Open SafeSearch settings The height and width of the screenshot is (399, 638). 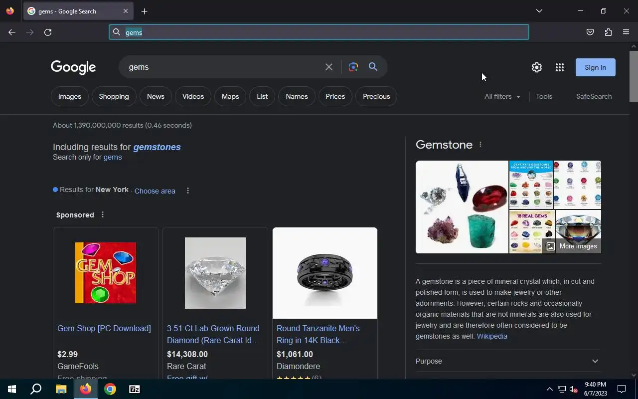pyautogui.click(x=594, y=96)
